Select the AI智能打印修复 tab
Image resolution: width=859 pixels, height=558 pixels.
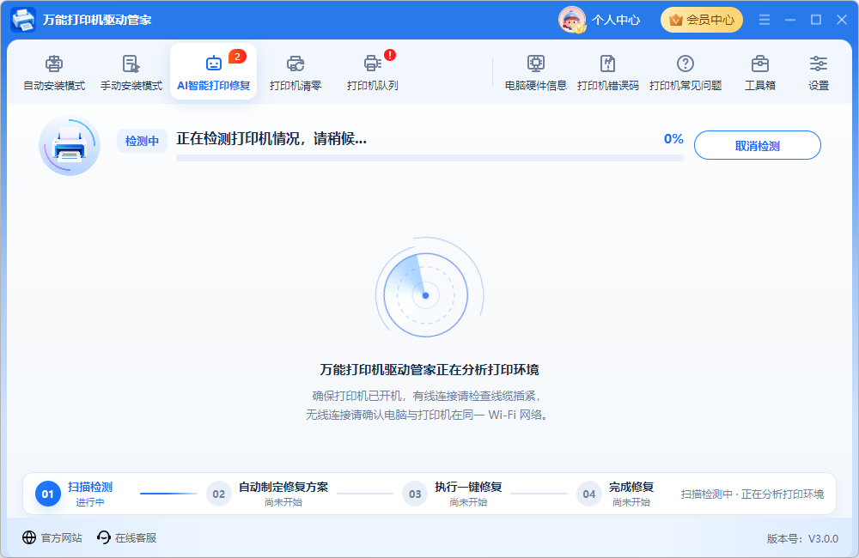213,72
